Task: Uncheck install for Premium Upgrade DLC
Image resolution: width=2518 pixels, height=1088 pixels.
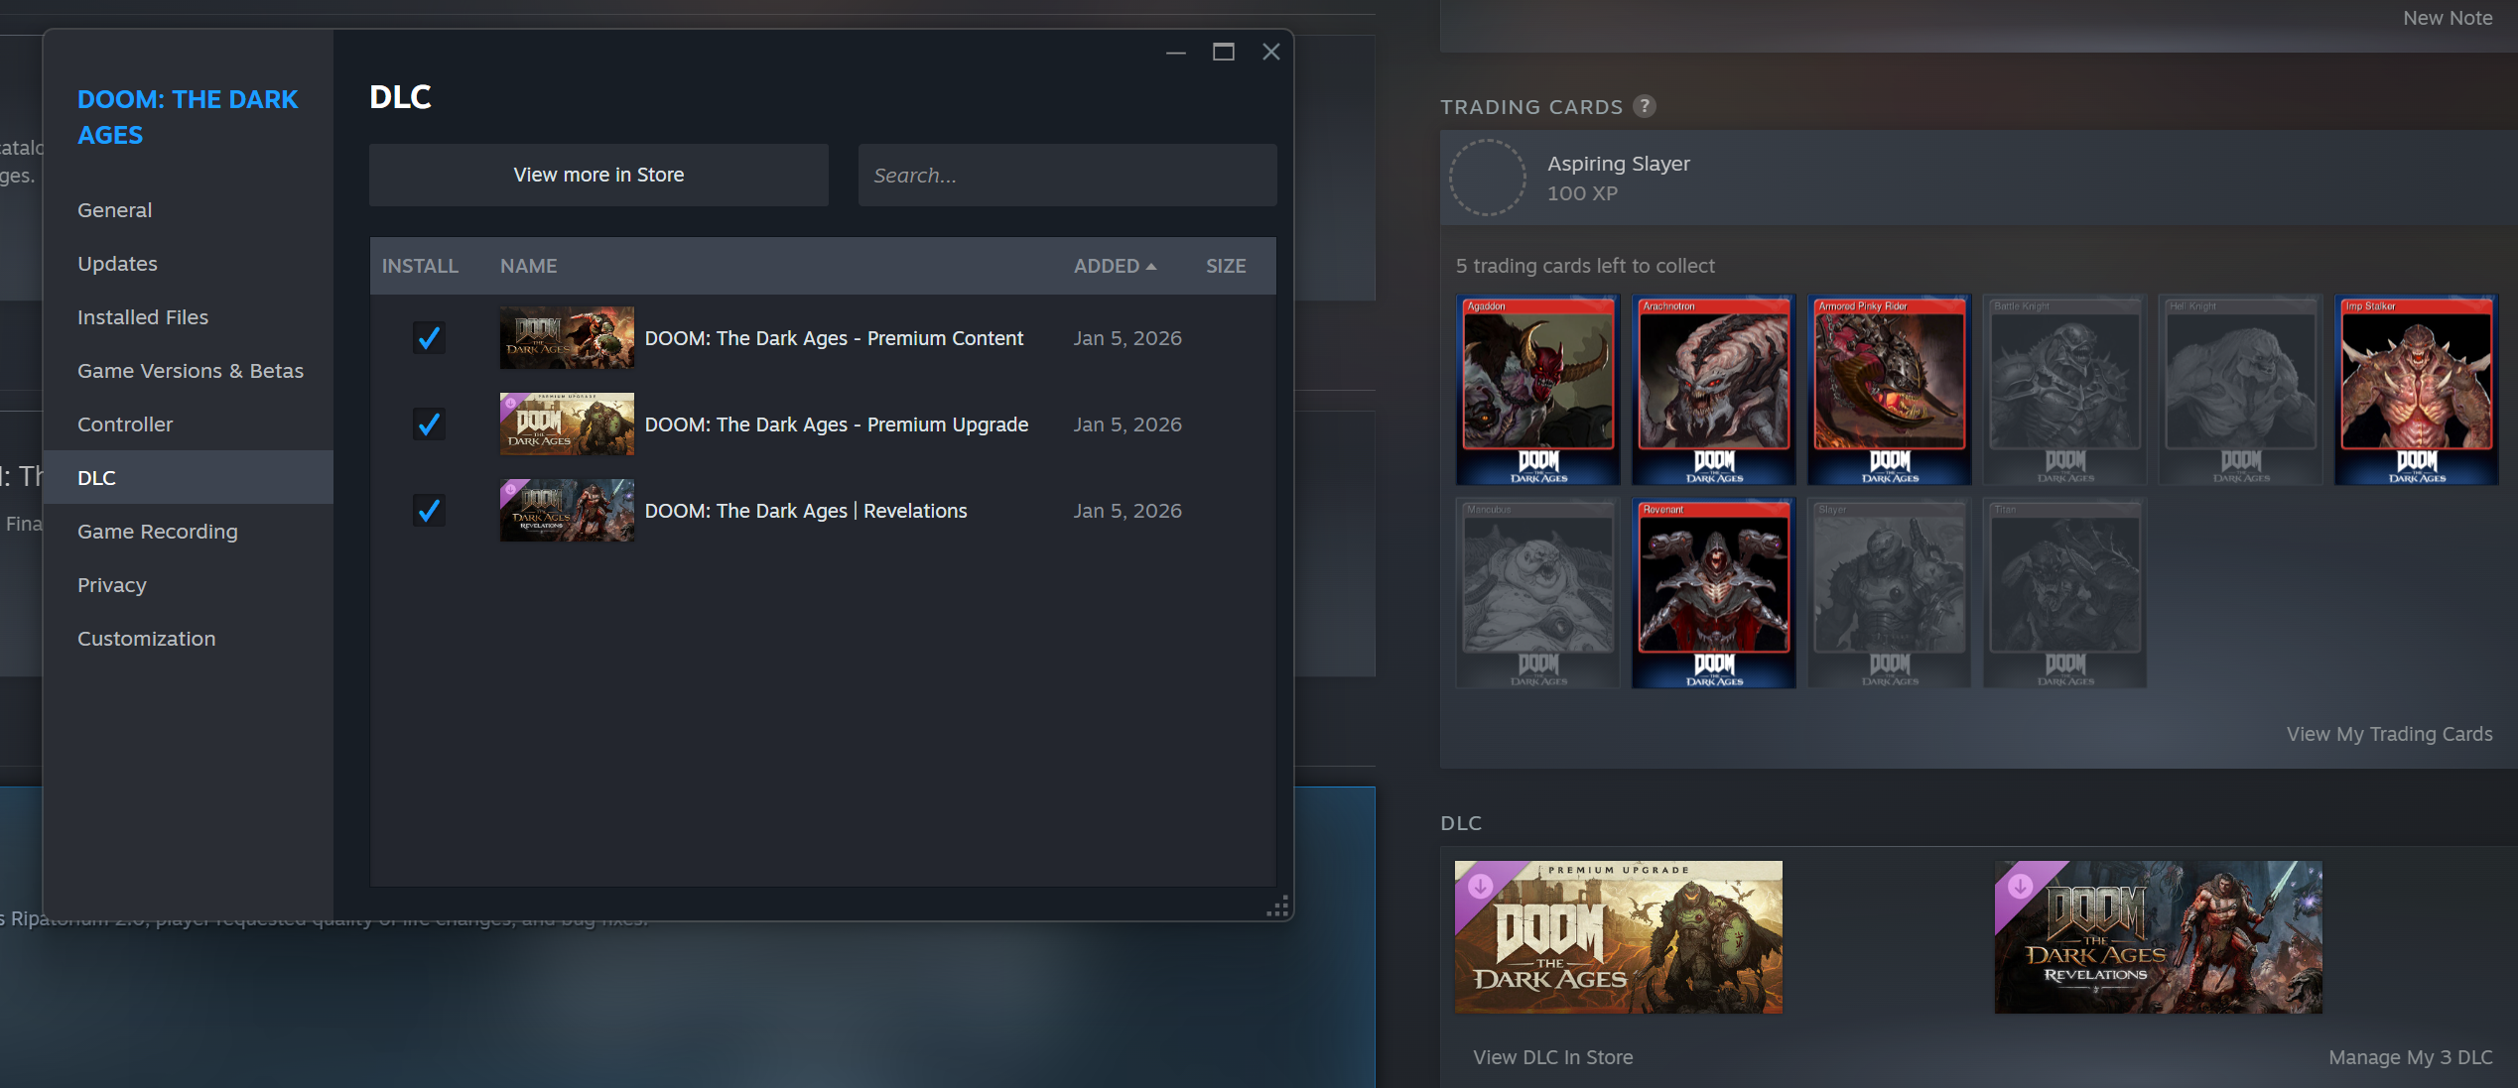Action: click(x=429, y=424)
